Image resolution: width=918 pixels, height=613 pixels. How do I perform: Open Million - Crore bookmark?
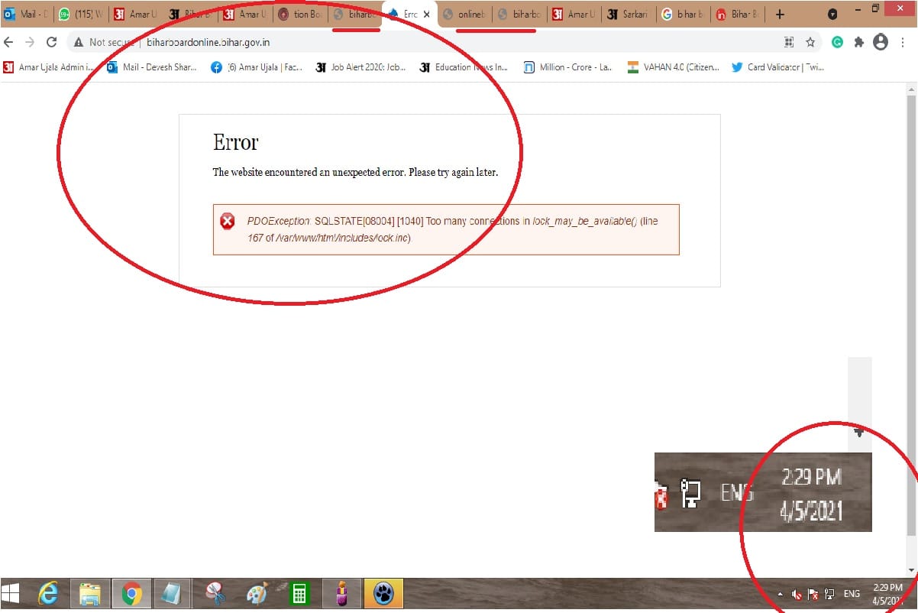(567, 67)
